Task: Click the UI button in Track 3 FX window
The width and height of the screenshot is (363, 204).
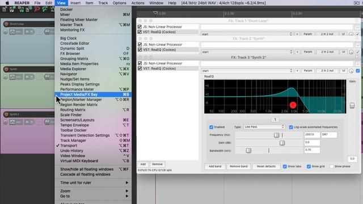Action: 344,71
